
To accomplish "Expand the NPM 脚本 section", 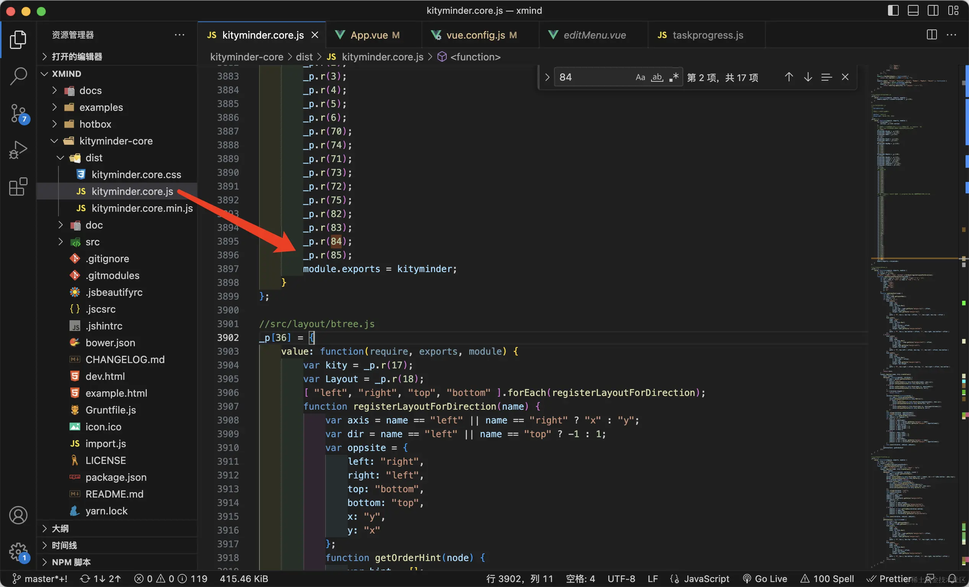I will (x=71, y=562).
